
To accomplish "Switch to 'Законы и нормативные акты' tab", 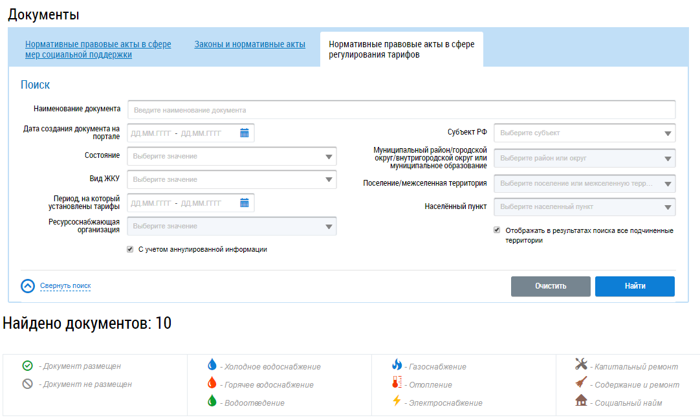I will point(250,45).
